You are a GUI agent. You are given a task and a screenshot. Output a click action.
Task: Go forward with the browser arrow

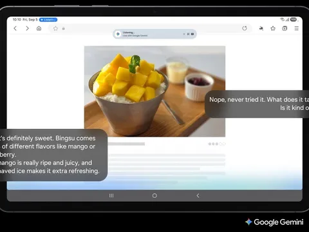coord(27,28)
